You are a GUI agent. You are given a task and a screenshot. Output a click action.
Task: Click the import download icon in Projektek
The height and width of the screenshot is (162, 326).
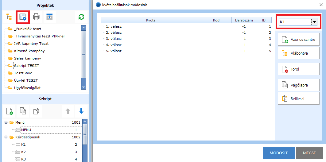pos(49,17)
